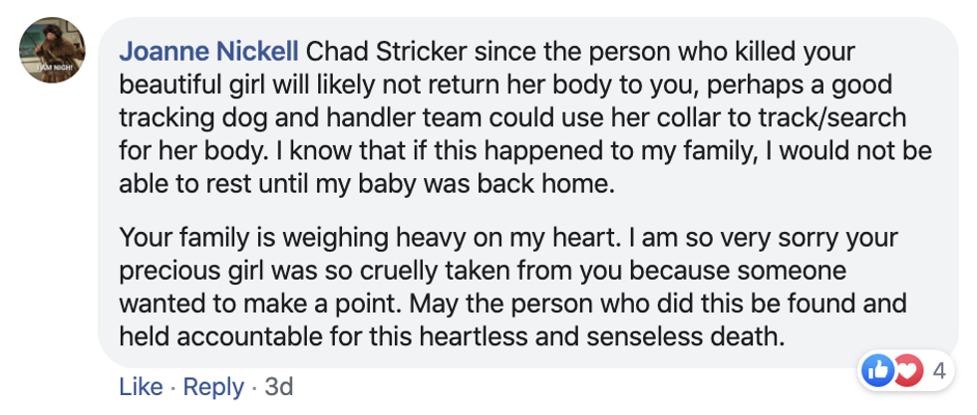Show who reacted via the count 4

point(939,372)
